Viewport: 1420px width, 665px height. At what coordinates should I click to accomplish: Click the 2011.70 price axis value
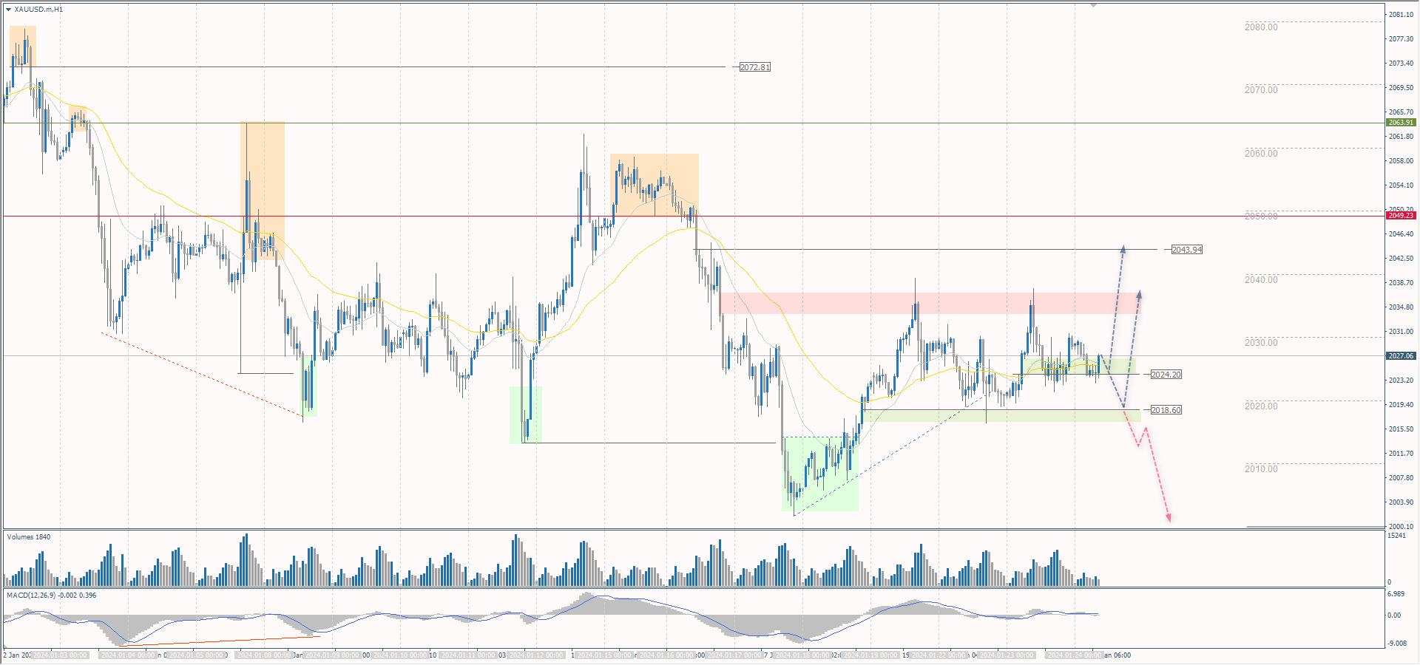[x=1401, y=454]
